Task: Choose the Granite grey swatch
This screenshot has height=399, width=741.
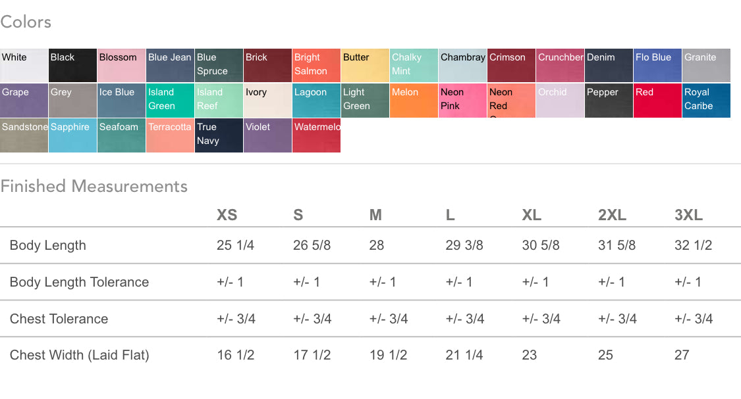Action: click(x=707, y=66)
